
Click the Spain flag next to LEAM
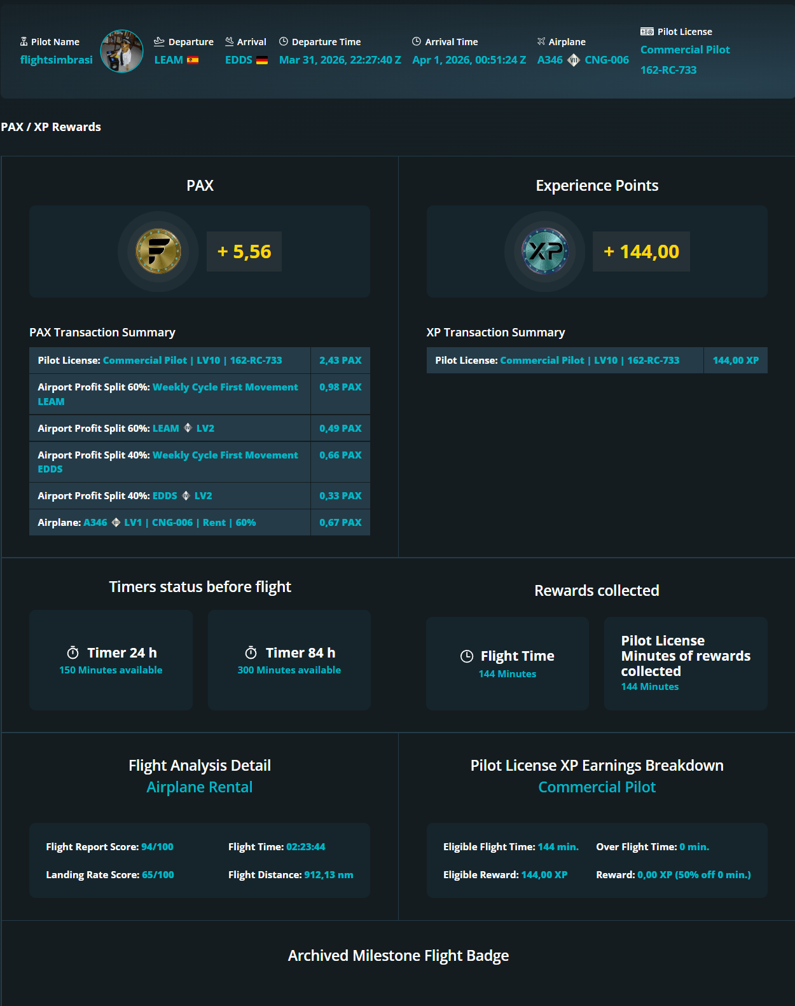click(x=193, y=60)
